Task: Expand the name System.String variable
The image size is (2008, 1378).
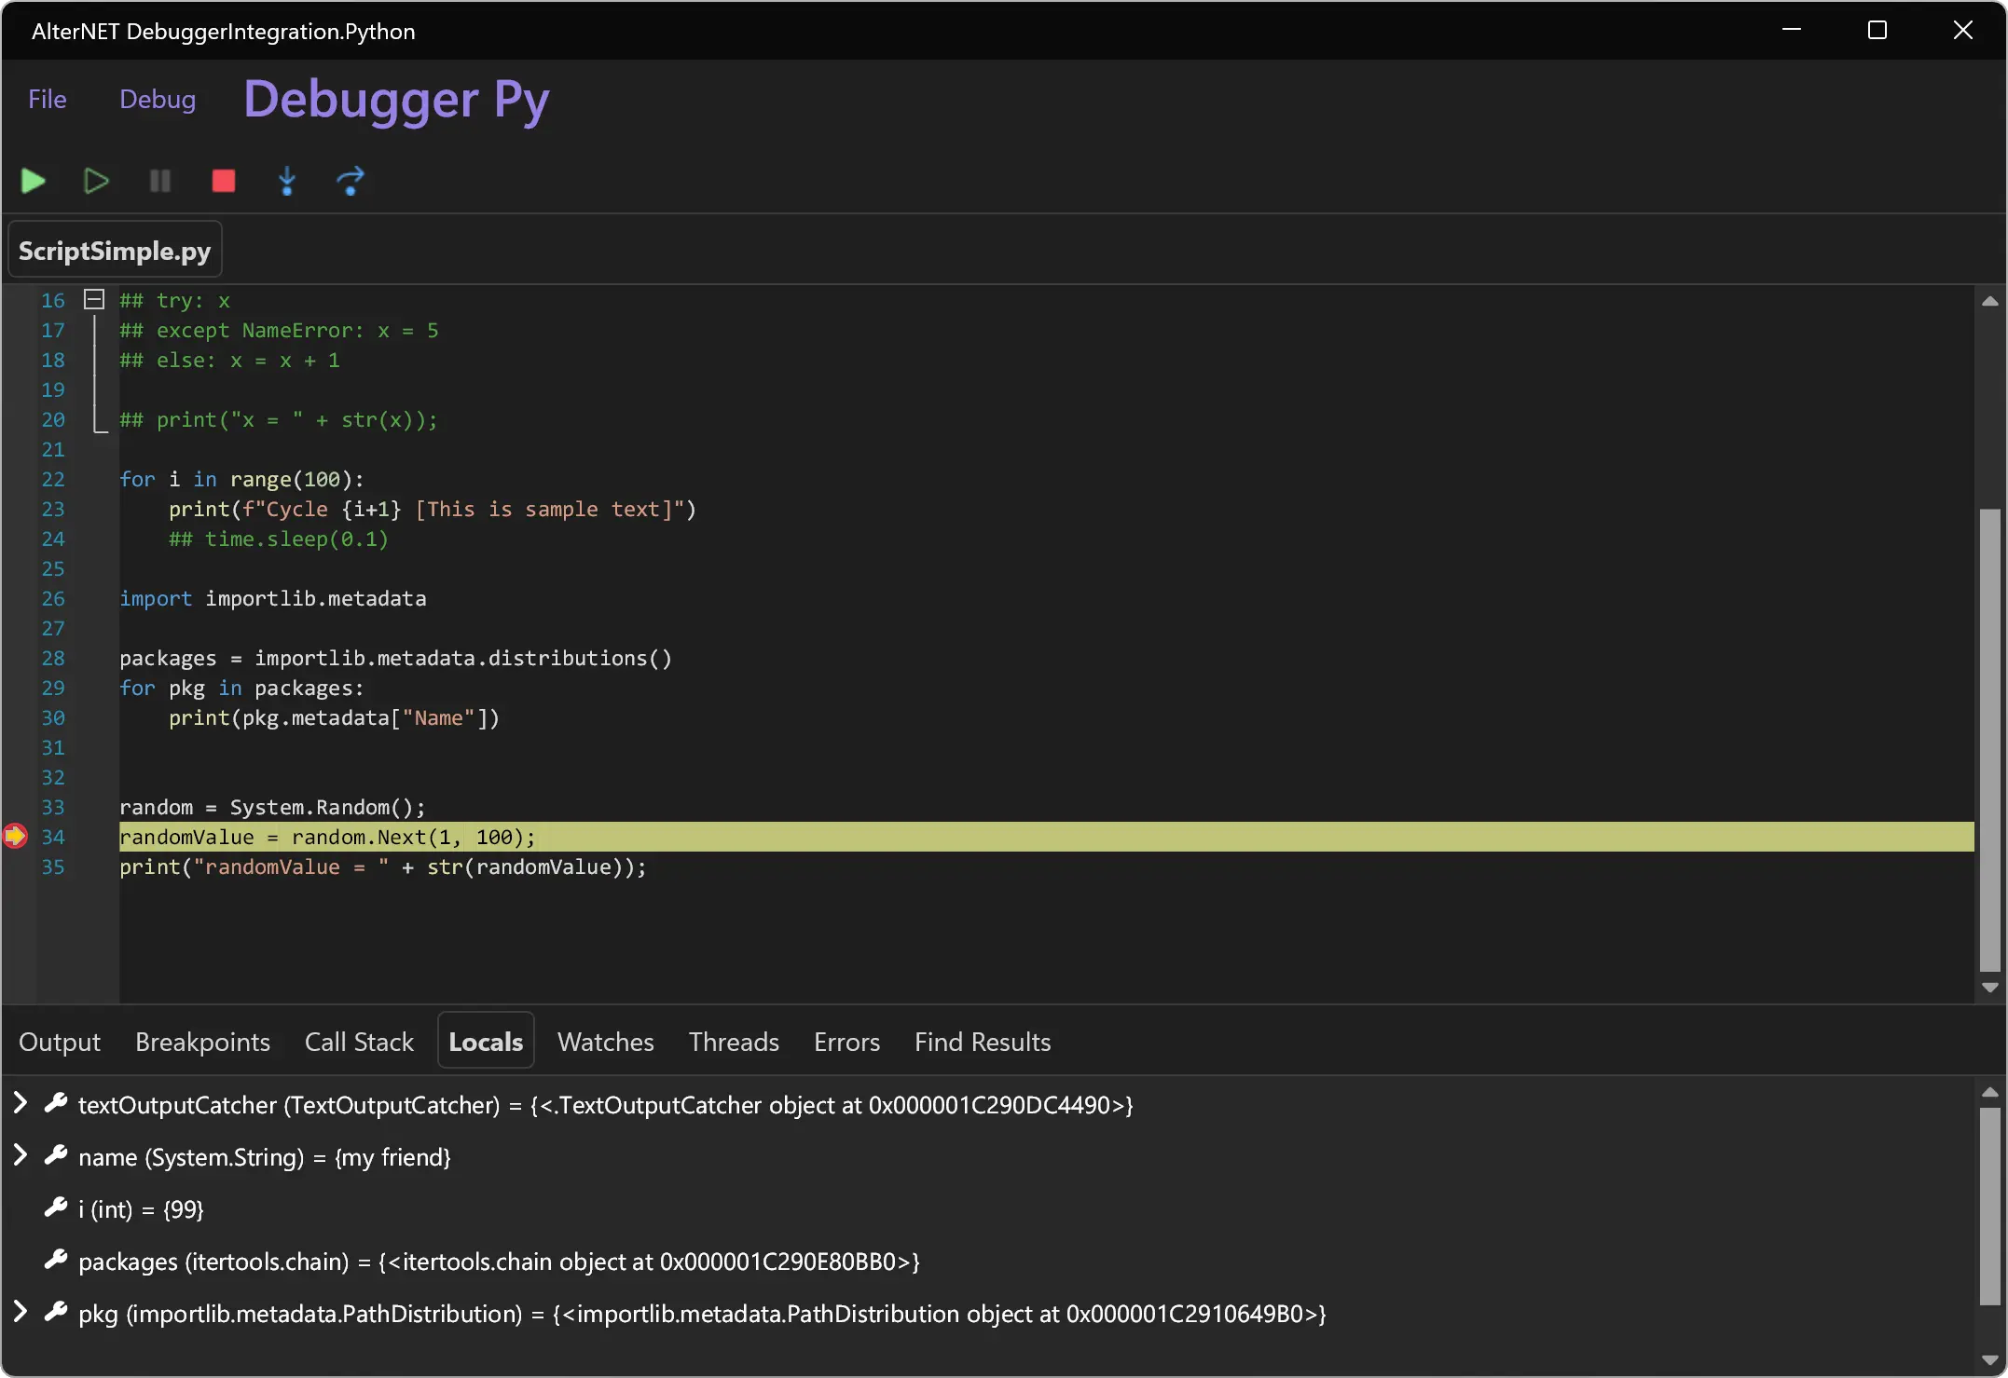Action: (20, 1156)
